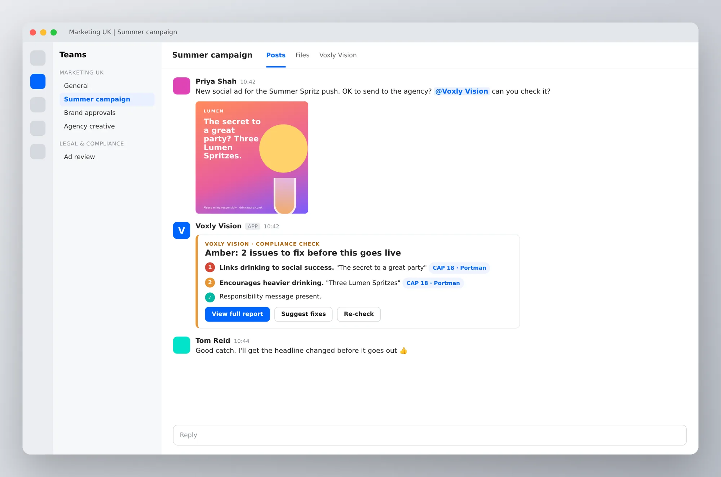Click the Teams sidebar heading
721x477 pixels.
(73, 55)
